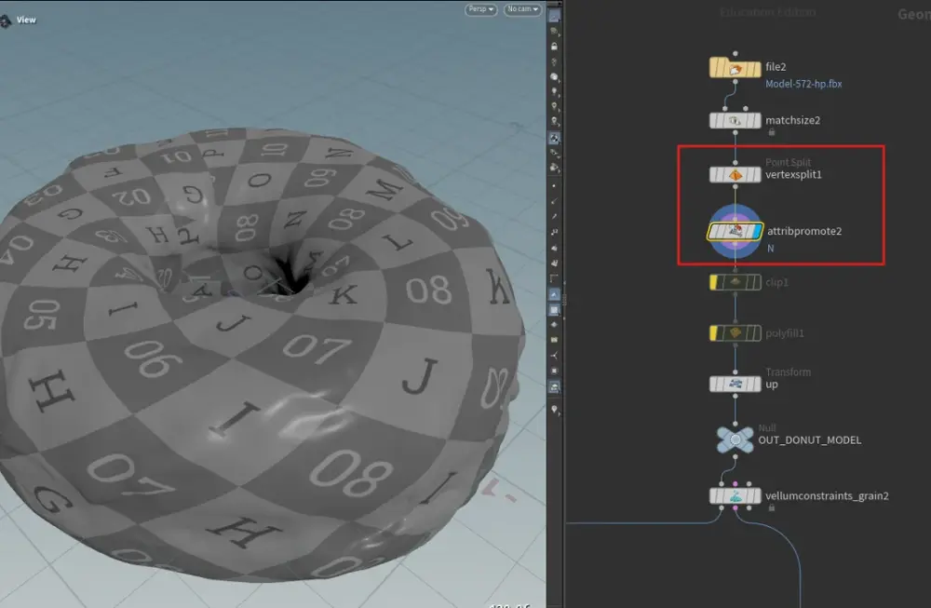931x608 pixels.
Task: Select the clip1 node icon
Action: point(735,281)
